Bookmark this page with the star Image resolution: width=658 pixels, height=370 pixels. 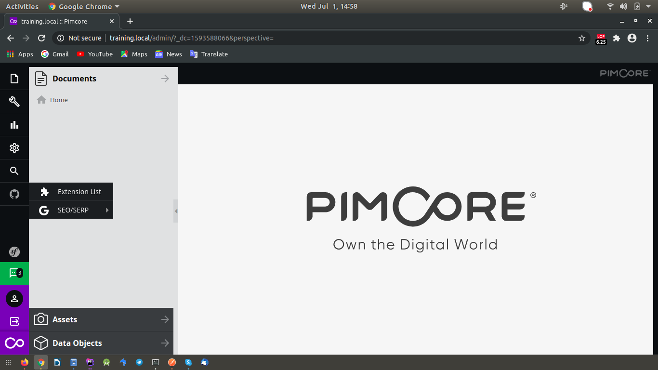(581, 38)
